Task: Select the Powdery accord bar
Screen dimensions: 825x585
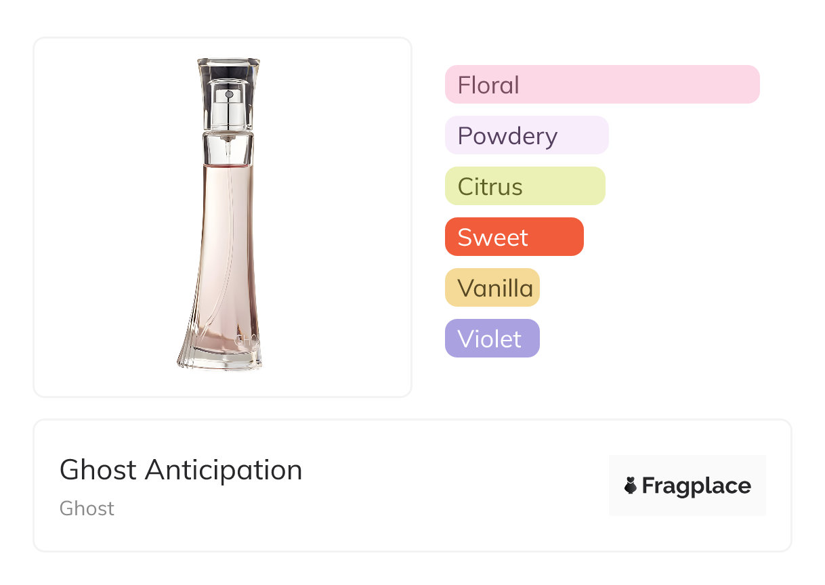Action: click(526, 135)
